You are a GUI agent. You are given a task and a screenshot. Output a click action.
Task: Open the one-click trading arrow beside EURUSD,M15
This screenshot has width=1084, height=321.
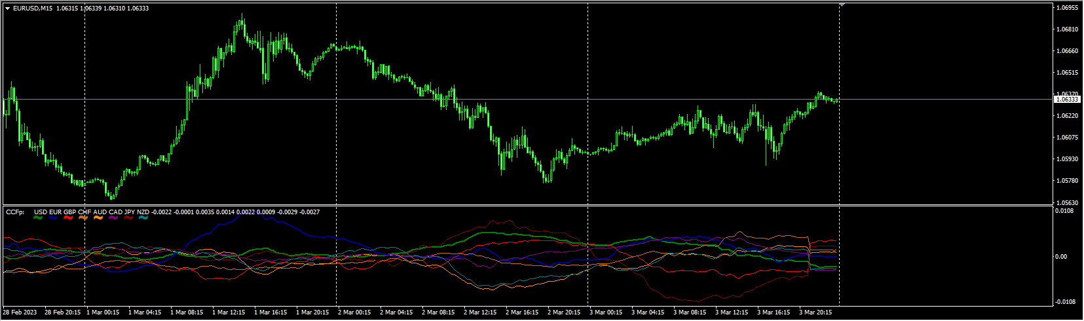tap(8, 9)
